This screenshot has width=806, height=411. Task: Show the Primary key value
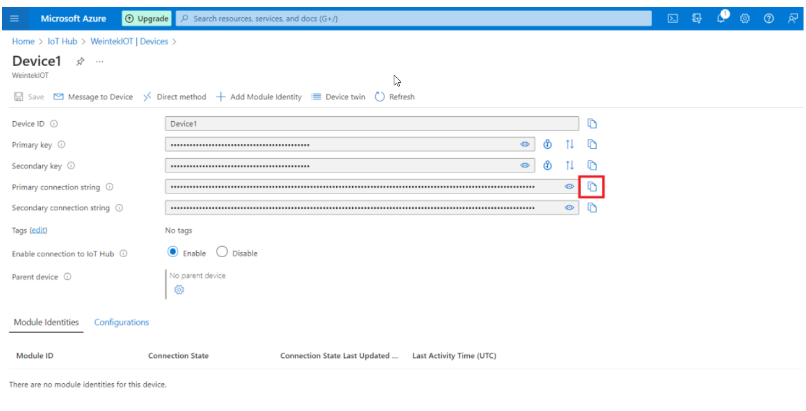pyautogui.click(x=525, y=145)
